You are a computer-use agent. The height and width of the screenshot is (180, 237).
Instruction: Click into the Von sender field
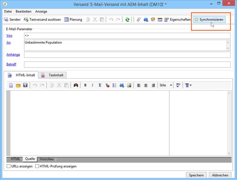127,36
